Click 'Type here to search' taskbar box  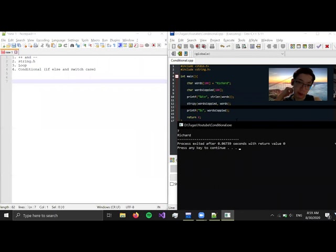click(x=58, y=215)
